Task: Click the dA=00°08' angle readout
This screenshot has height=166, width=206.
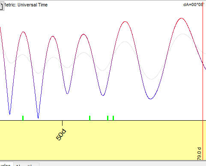Action: click(194, 5)
